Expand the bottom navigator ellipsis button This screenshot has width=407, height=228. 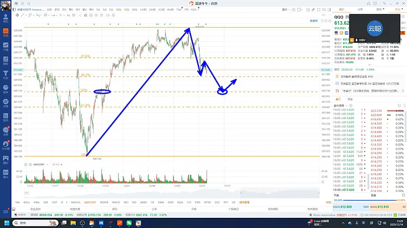coord(27,193)
